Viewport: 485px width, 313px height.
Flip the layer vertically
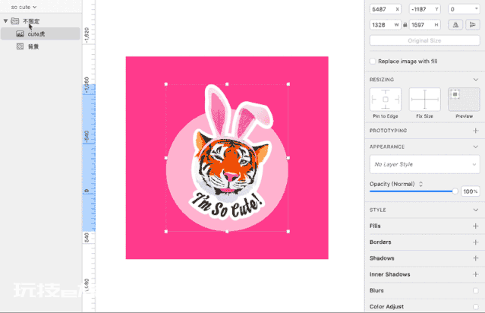pos(472,25)
